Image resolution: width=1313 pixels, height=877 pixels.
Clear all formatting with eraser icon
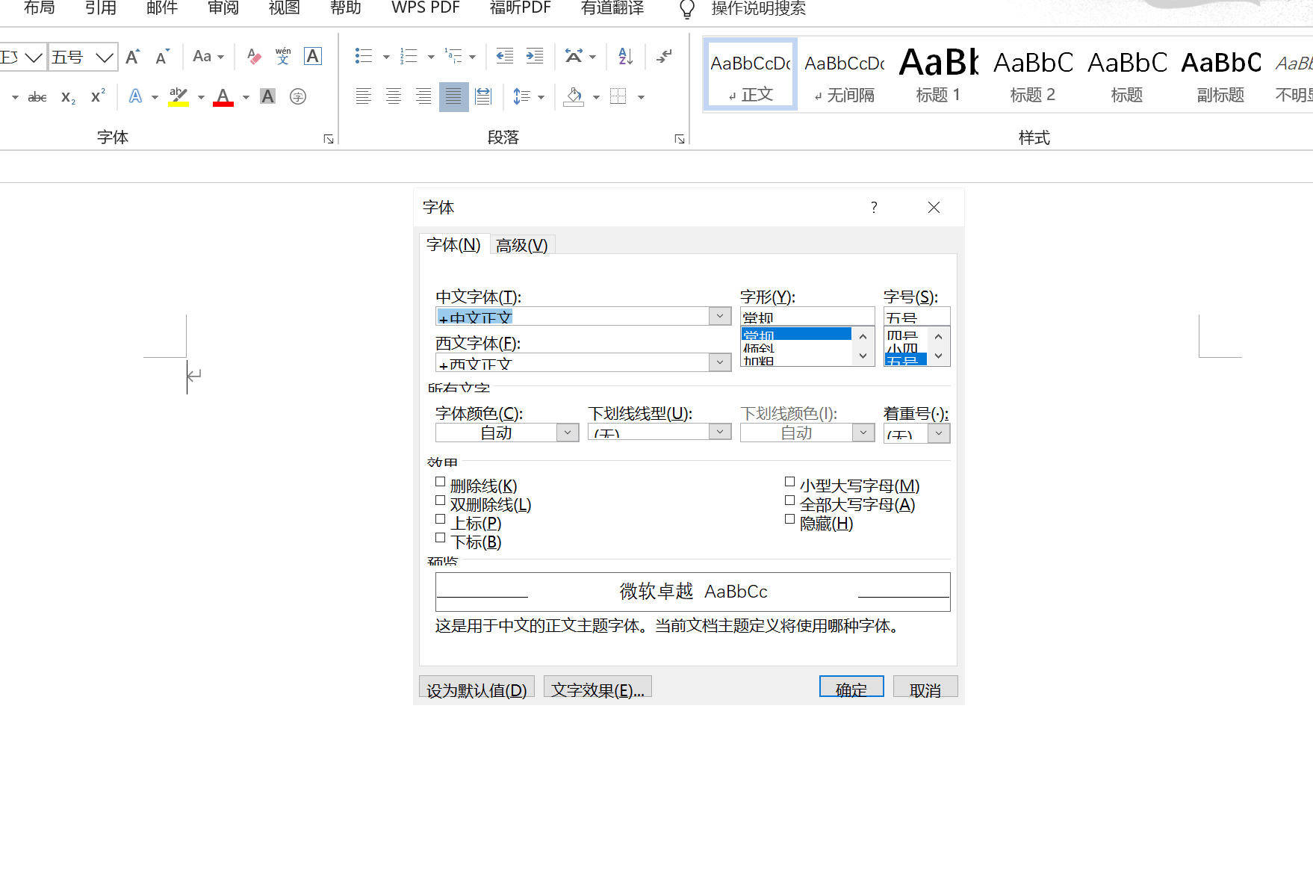[254, 57]
